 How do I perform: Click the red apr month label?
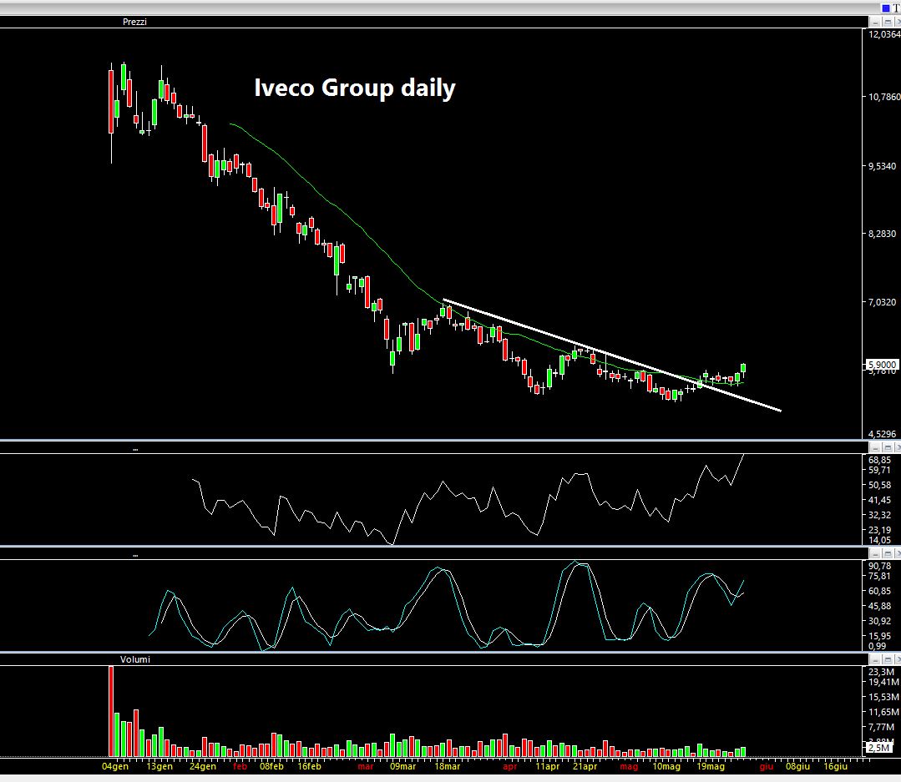tap(509, 766)
